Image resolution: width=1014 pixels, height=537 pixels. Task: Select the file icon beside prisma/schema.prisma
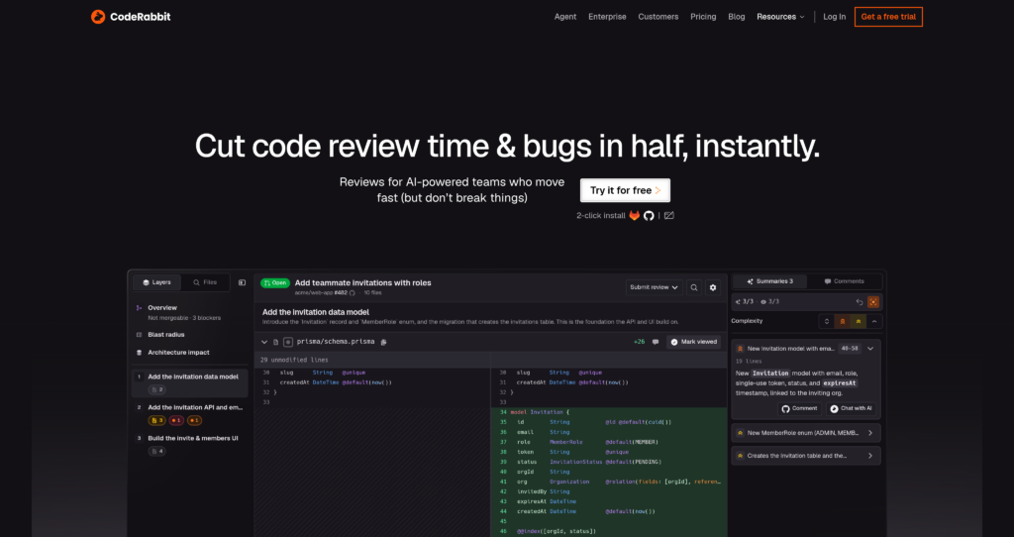click(275, 342)
